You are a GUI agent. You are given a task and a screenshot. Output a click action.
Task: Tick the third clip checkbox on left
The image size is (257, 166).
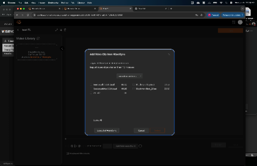(91, 93)
